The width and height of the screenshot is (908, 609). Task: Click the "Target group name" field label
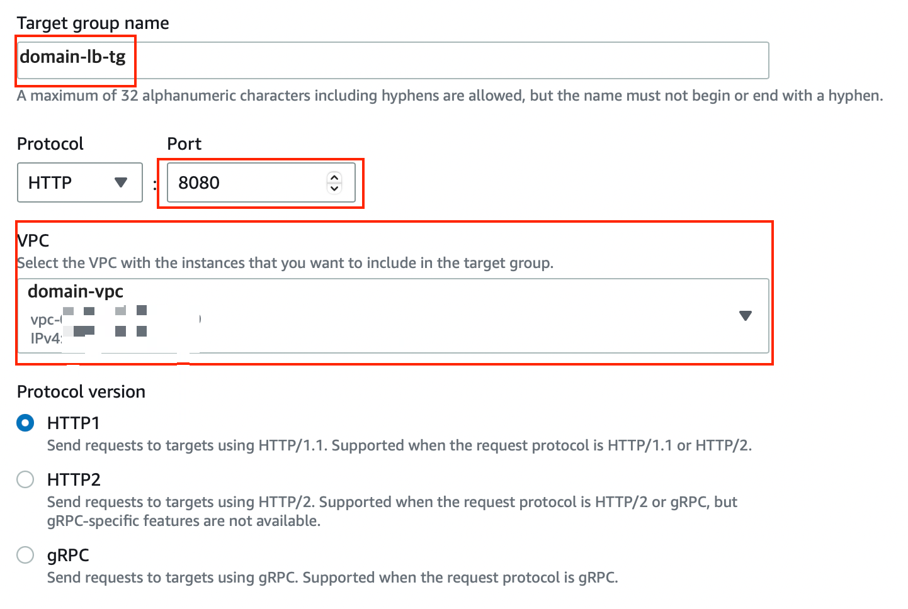click(x=93, y=23)
